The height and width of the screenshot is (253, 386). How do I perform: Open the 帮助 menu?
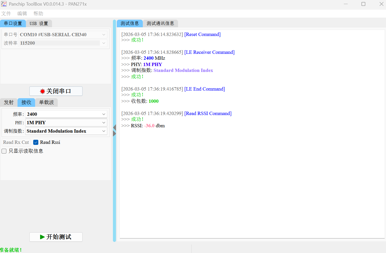pos(38,14)
